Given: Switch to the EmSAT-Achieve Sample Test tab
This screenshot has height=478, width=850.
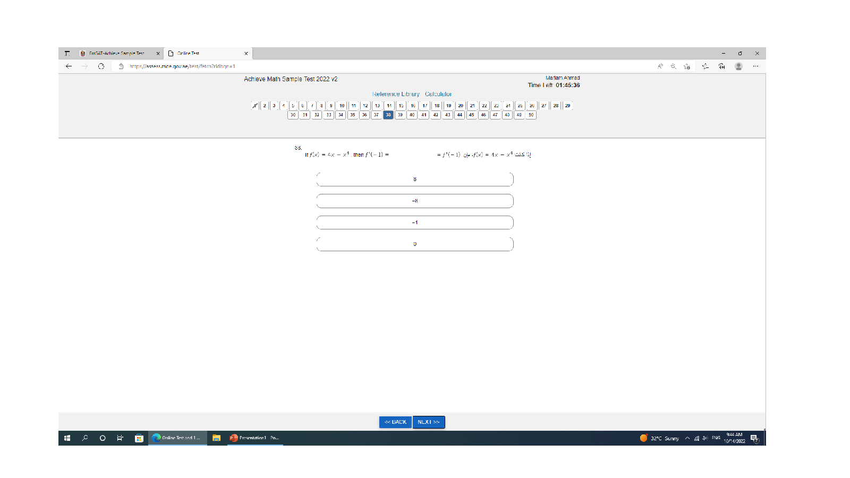Looking at the screenshot, I should pyautogui.click(x=117, y=54).
